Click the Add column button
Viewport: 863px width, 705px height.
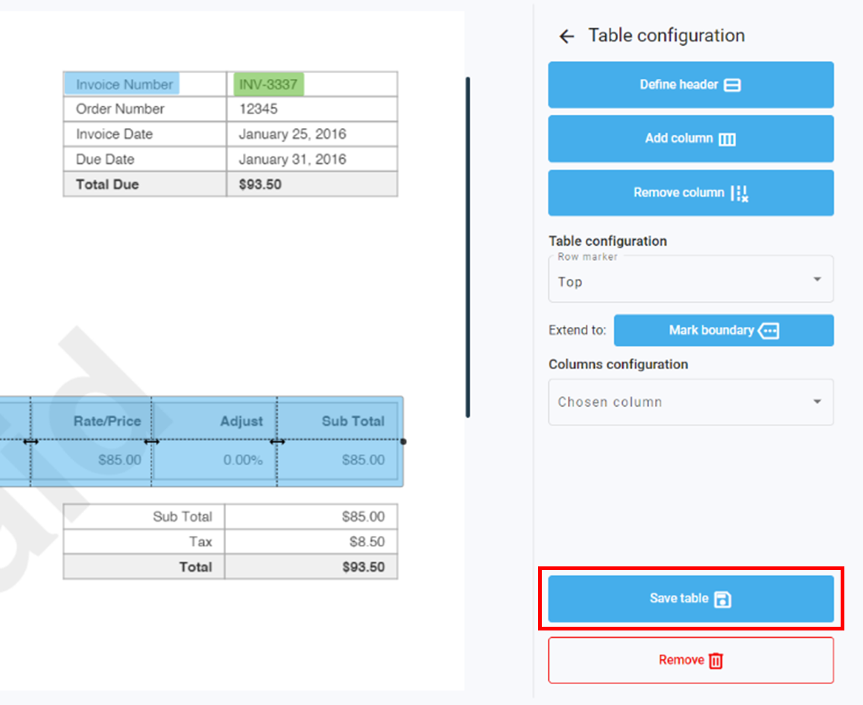[690, 139]
